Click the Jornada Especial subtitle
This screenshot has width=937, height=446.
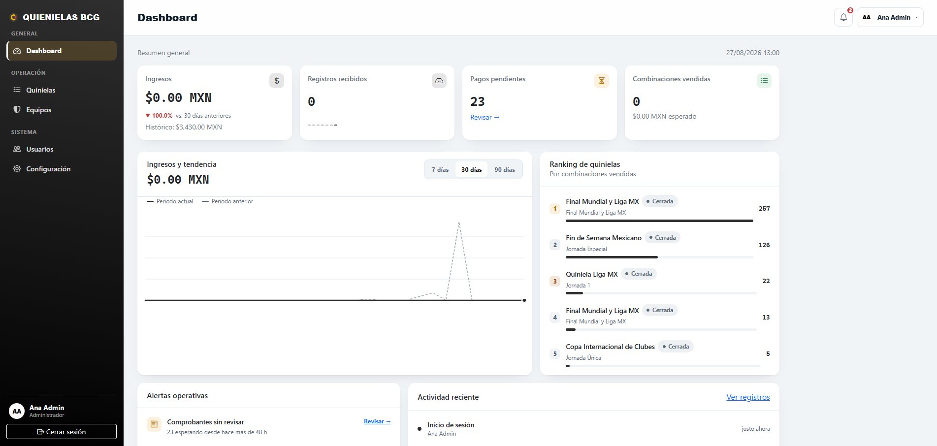pyautogui.click(x=586, y=249)
